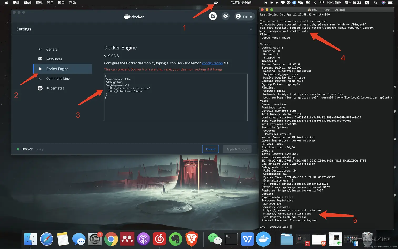Open the Shell menu
This screenshot has height=249, width=398.
[28, 3]
